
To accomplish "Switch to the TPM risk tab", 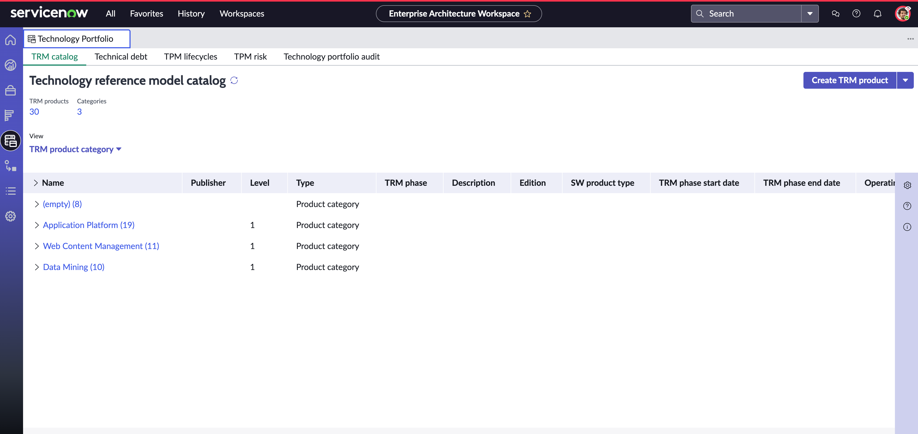I will coord(250,57).
